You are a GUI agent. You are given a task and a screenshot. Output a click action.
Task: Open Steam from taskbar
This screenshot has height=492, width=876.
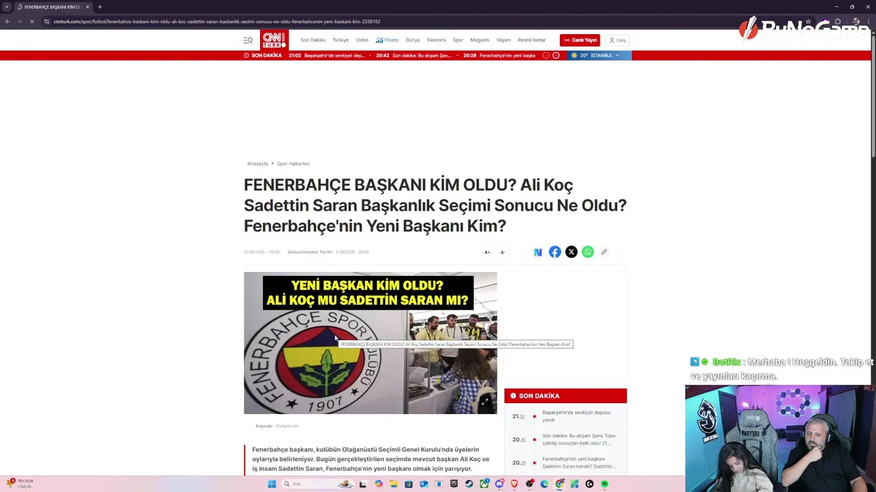(469, 484)
